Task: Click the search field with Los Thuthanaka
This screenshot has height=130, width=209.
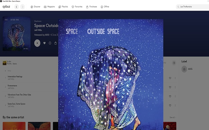Action: 192,7
